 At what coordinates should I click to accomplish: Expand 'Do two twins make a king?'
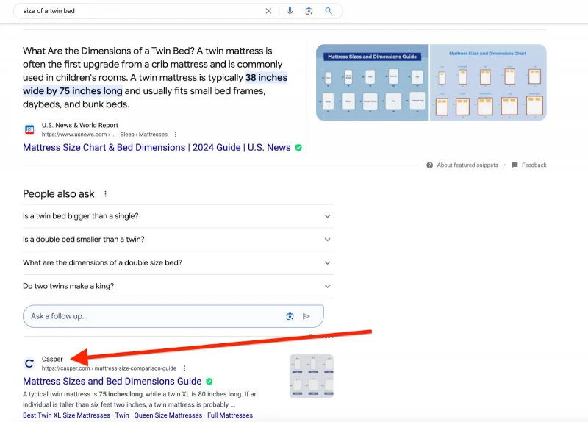178,286
